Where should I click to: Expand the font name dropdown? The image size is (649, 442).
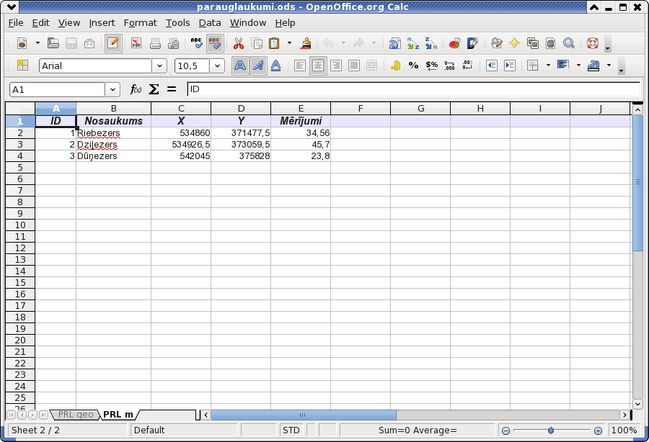(159, 66)
